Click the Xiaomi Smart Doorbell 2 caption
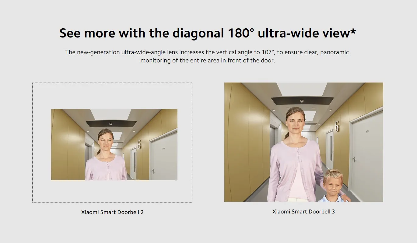 [112, 212]
